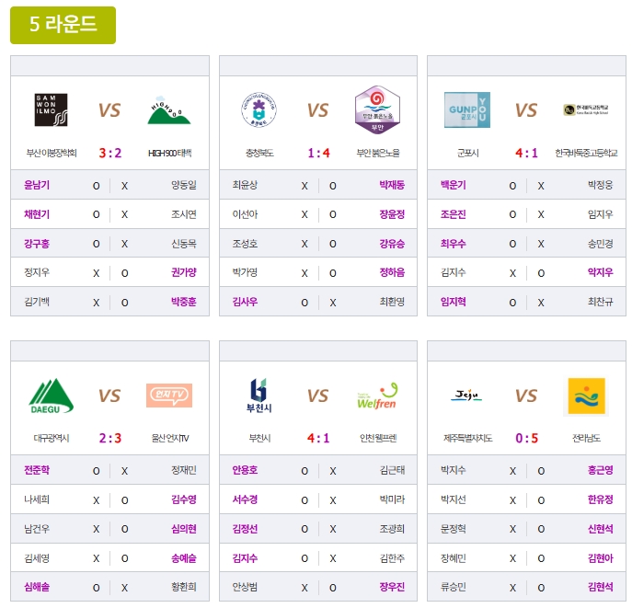The image size is (632, 608).
Task: Select the Jeju team logo
Action: point(466,396)
